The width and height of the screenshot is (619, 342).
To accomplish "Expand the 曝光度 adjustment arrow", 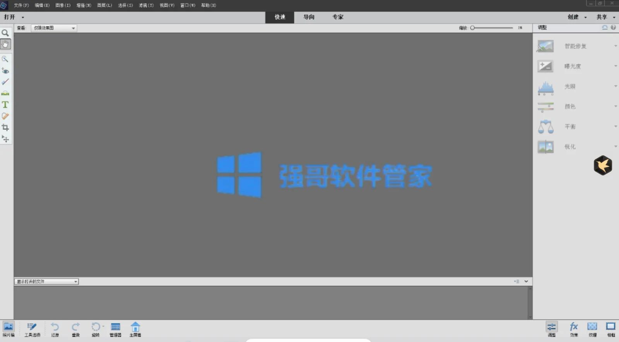I will click(616, 66).
